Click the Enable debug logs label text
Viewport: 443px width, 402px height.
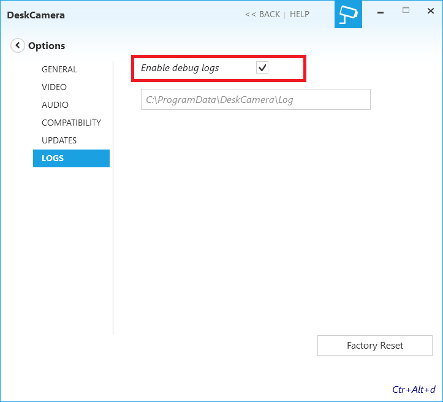pyautogui.click(x=180, y=68)
